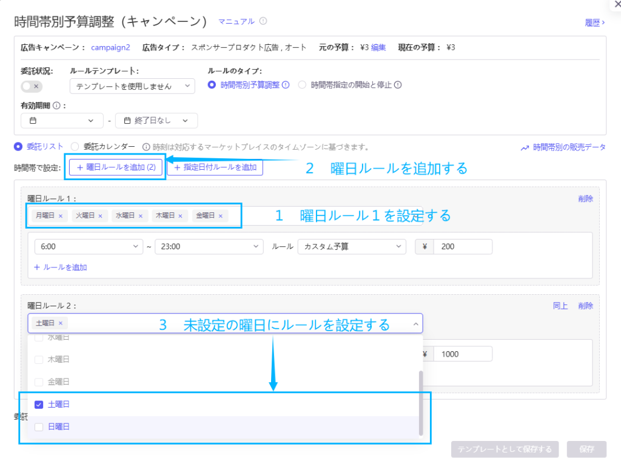Click the budget field showing 200

463,246
